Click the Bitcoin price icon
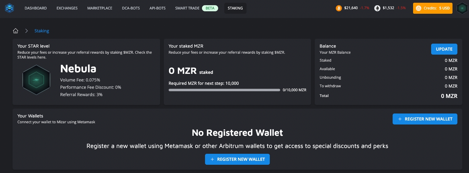The width and height of the screenshot is (469, 173). (339, 8)
